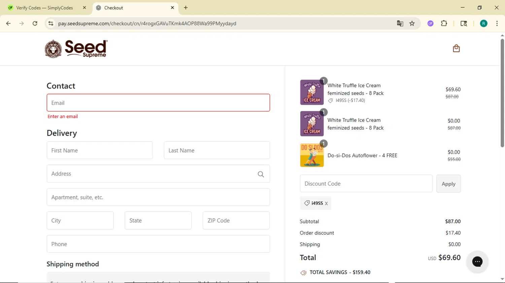Reload the checkout page
This screenshot has width=505, height=283.
(35, 23)
